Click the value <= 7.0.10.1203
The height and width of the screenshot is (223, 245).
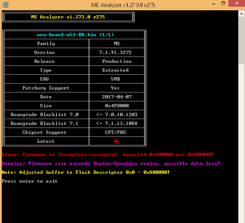(117, 115)
